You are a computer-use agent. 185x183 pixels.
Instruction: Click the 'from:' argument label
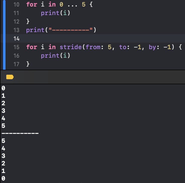point(95,47)
